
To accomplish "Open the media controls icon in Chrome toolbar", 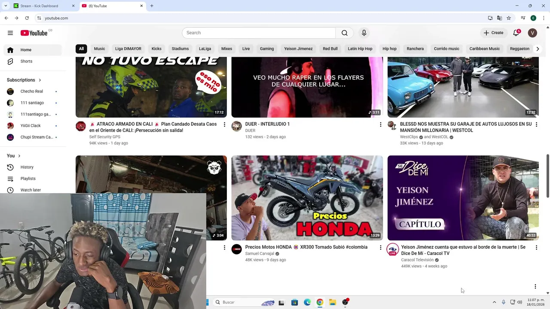I will pyautogui.click(x=523, y=18).
